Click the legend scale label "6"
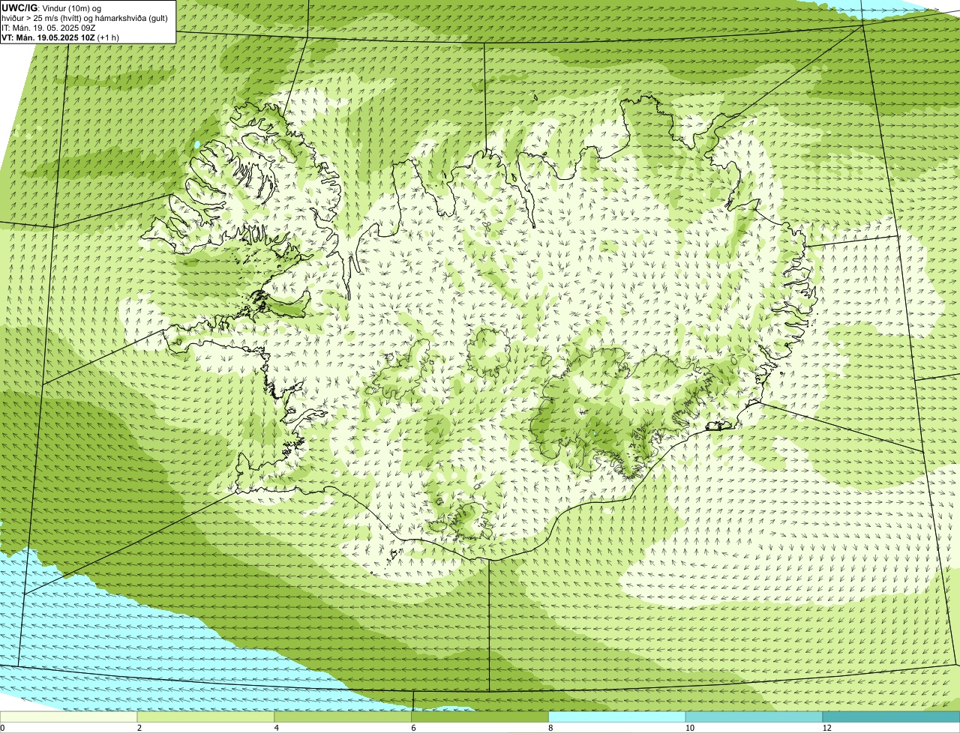960x733 pixels. (x=413, y=728)
